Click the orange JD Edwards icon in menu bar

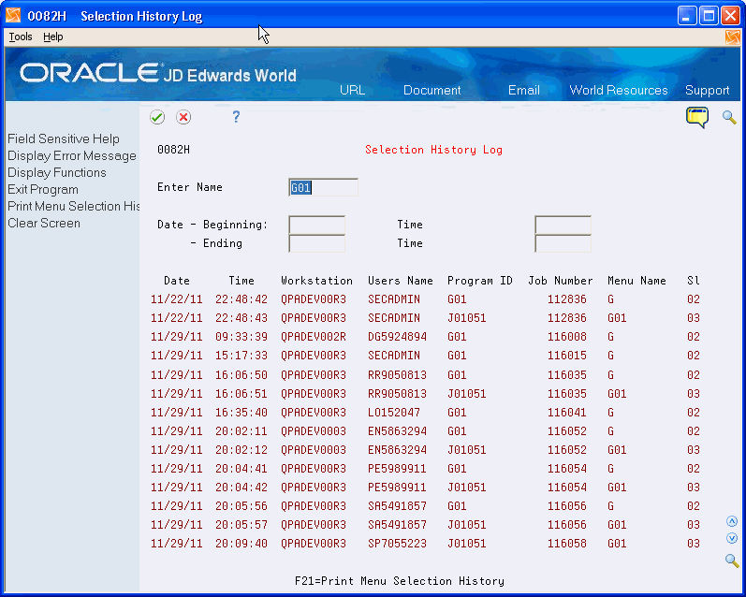point(733,37)
